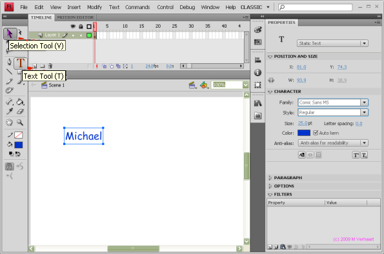Select the Hand tool
The width and height of the screenshot is (384, 254).
(9, 122)
